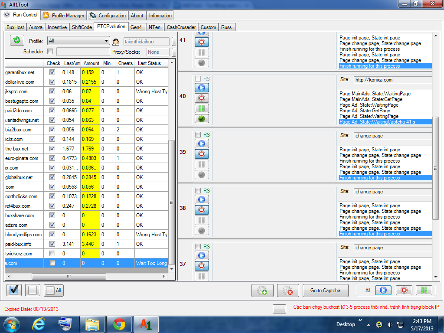Pause process 40 using the green pause icon
The height and width of the screenshot is (333, 444).
(202, 108)
